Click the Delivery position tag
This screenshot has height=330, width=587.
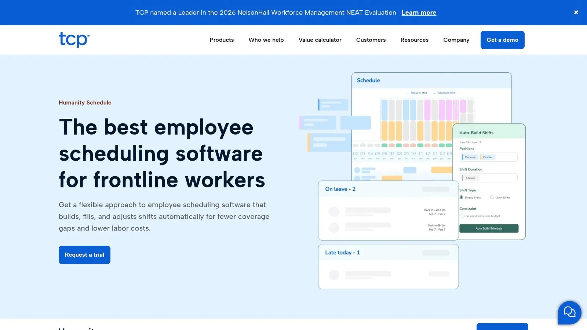[469, 157]
